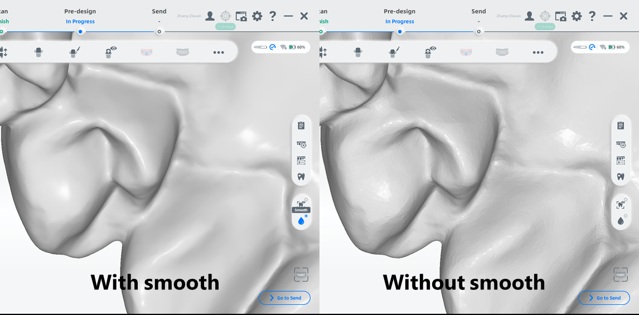Open three-dot more menu in Without smooth toolbar

538,52
